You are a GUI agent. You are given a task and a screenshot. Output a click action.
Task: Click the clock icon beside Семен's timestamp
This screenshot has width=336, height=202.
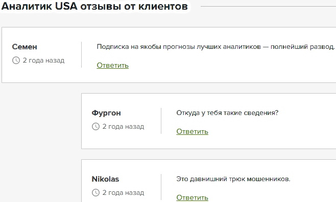tap(16, 61)
